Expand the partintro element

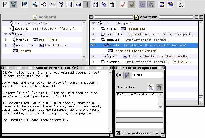tap(93, 34)
